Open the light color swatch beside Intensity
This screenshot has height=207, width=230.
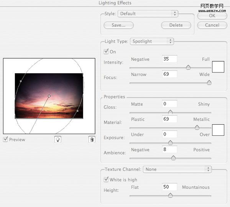[x=218, y=67]
